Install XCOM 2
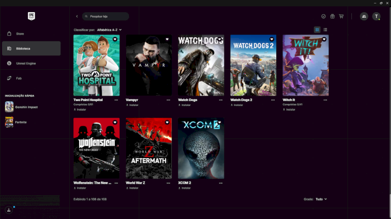Screen dimensions: 391x219 185,188
